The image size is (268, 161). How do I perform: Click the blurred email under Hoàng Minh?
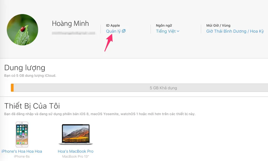tap(73, 33)
